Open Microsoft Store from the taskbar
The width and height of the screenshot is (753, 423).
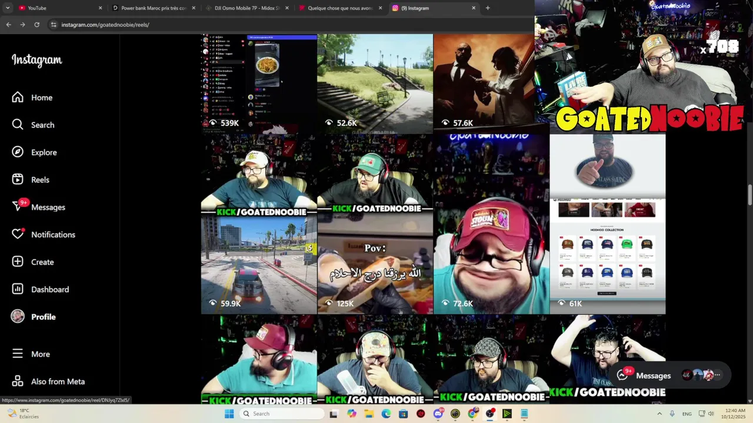[403, 414]
